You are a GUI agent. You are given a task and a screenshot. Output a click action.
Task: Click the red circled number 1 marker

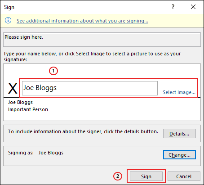(53, 71)
